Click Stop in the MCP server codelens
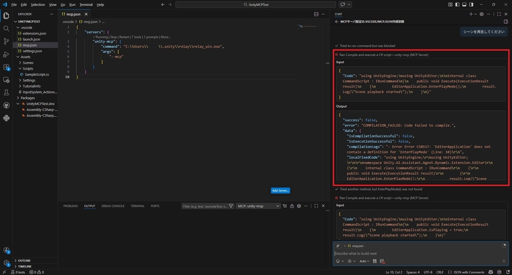This screenshot has width=512, height=275. [114, 37]
